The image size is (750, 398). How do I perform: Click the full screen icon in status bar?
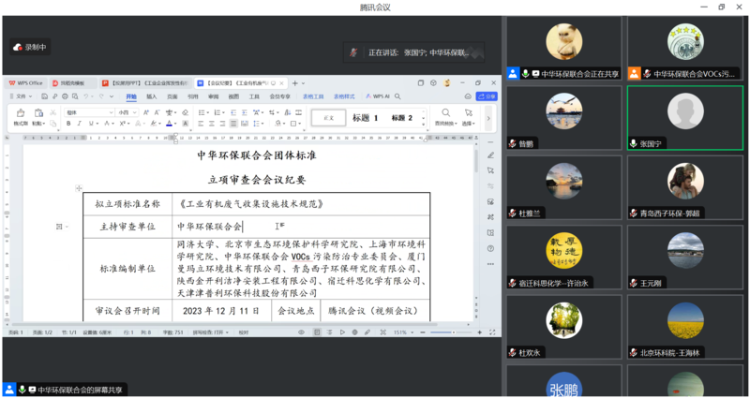coord(492,332)
